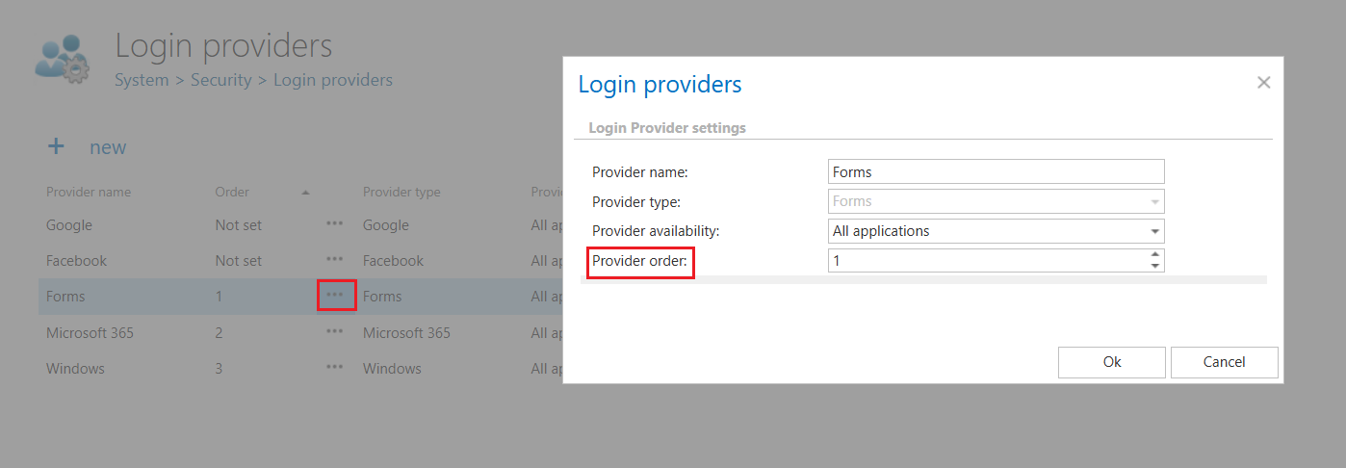Open ellipsis menu for Windows row
This screenshot has width=1346, height=468.
334,368
